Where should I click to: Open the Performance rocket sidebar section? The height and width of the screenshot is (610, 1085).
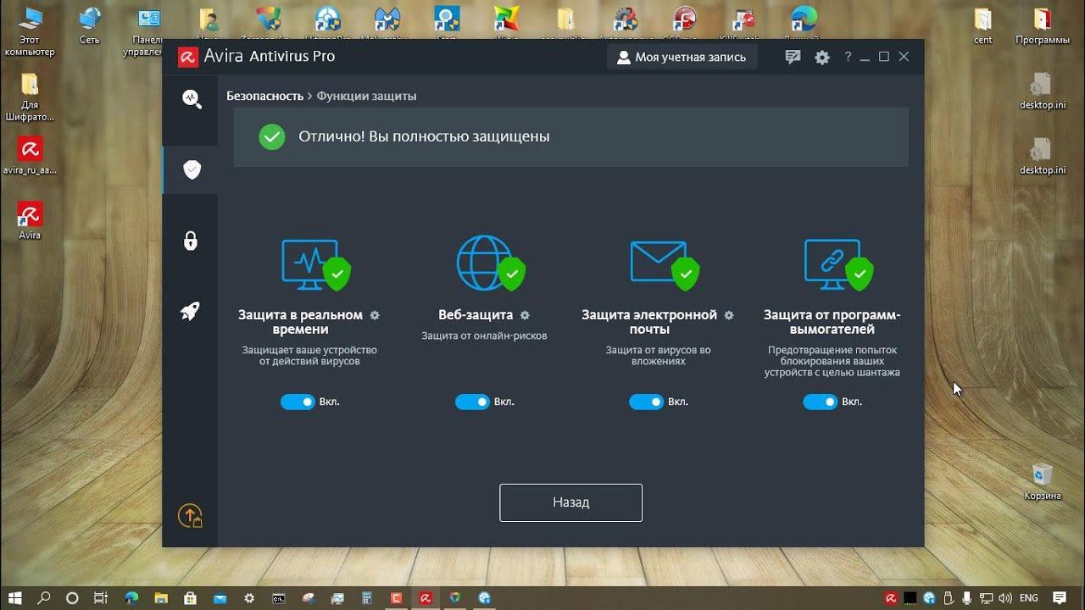coord(191,311)
